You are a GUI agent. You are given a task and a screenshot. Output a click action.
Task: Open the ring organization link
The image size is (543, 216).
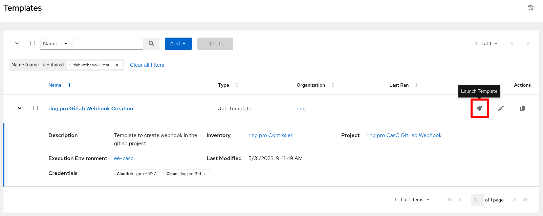301,109
